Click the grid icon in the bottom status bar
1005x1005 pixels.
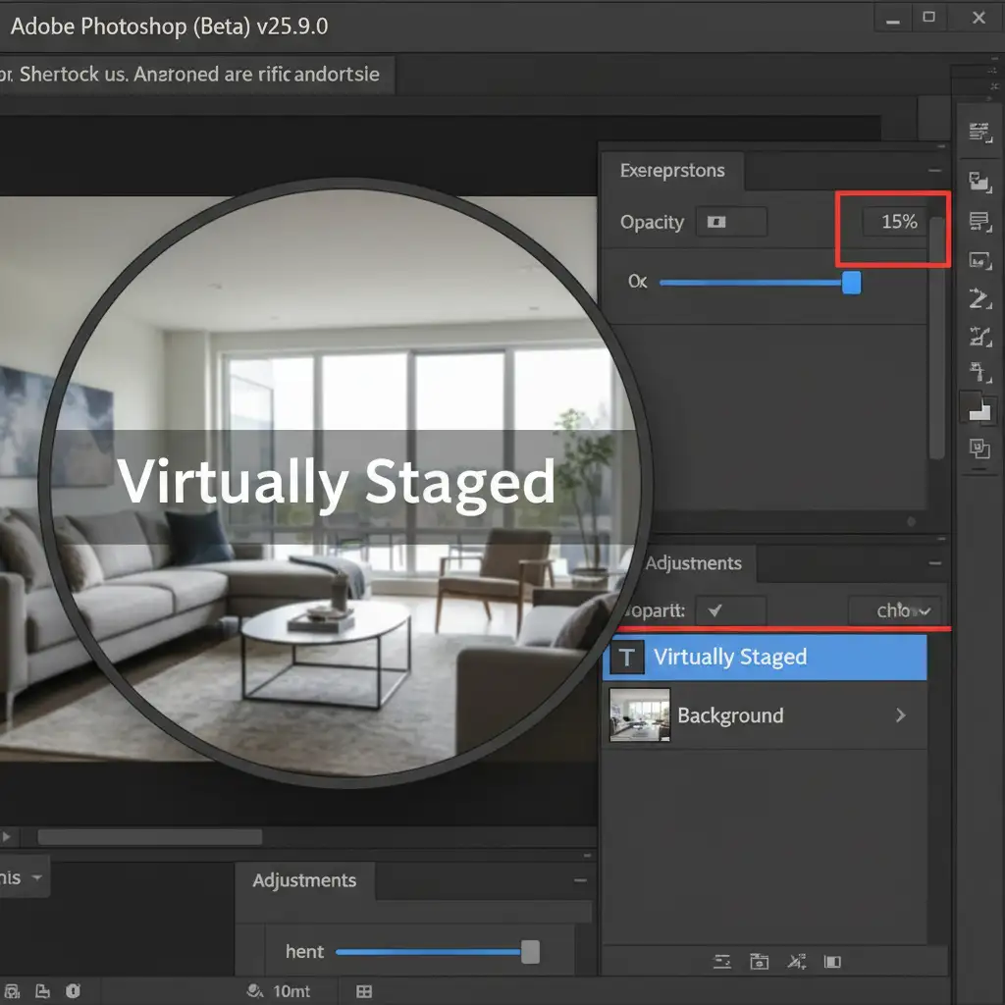364,991
